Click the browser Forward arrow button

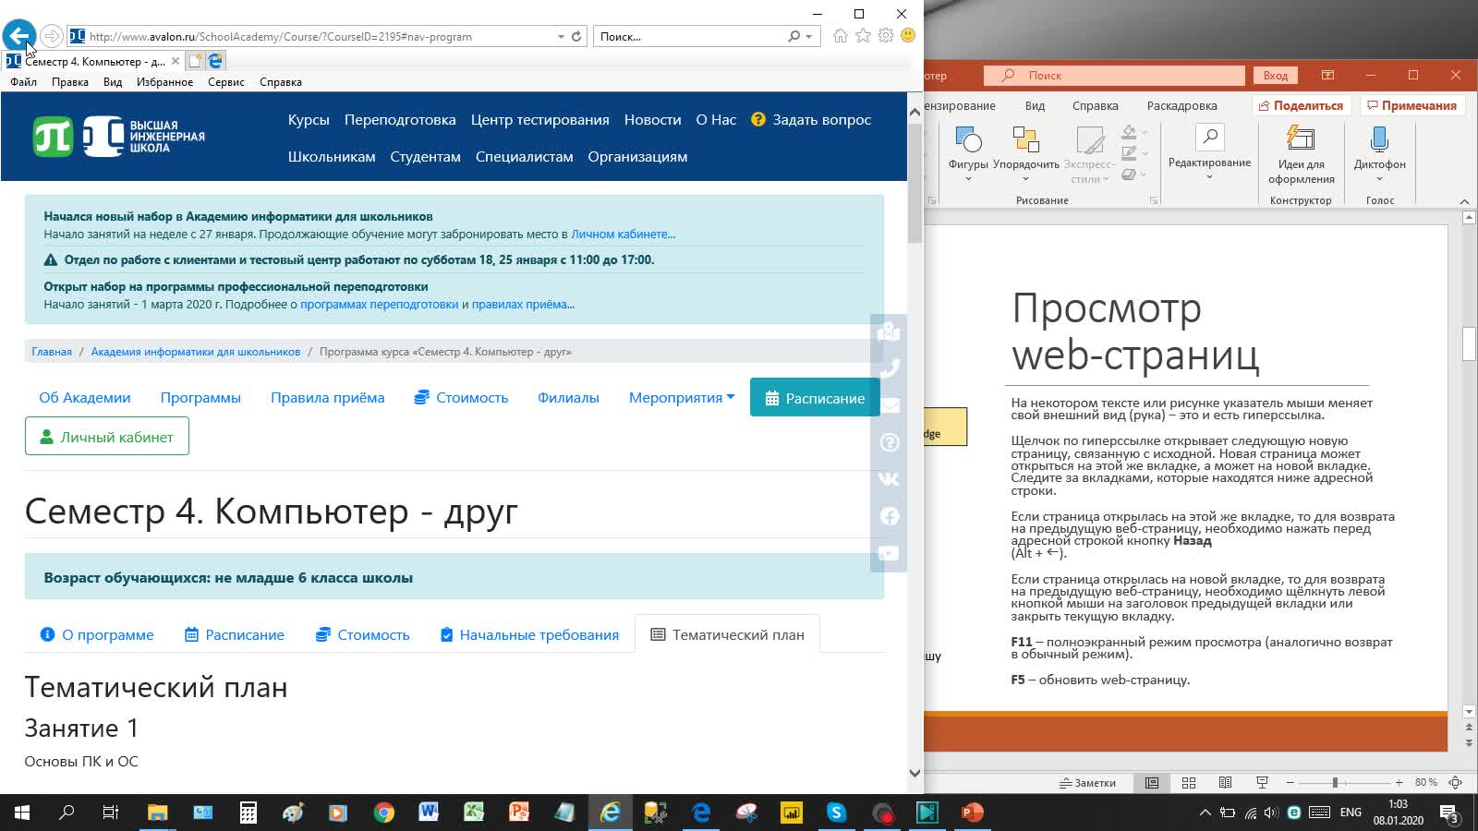pos(52,36)
